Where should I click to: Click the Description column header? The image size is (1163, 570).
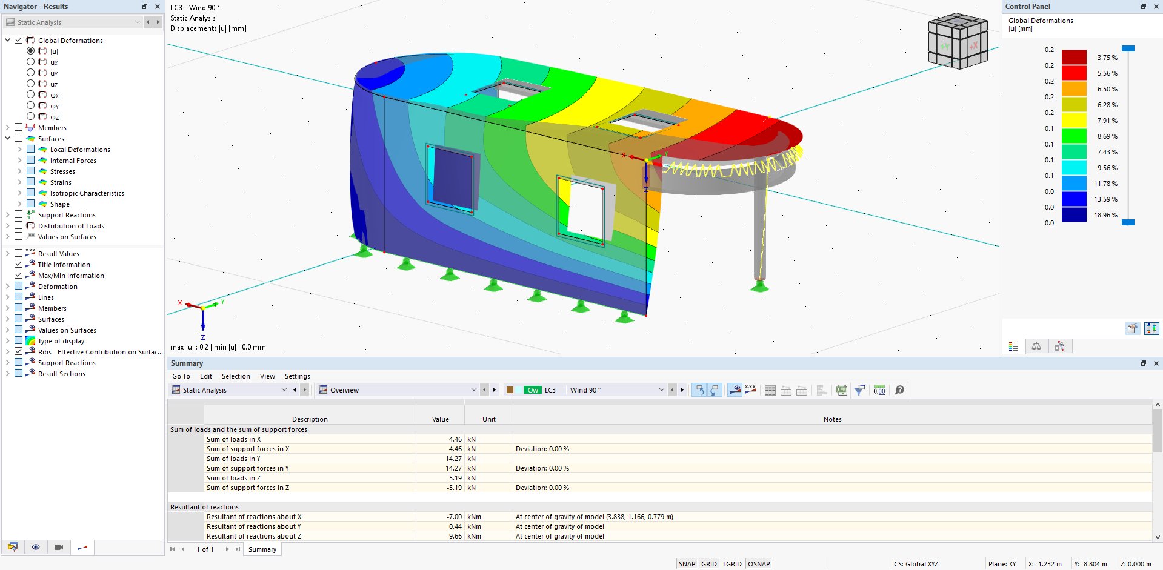[310, 419]
